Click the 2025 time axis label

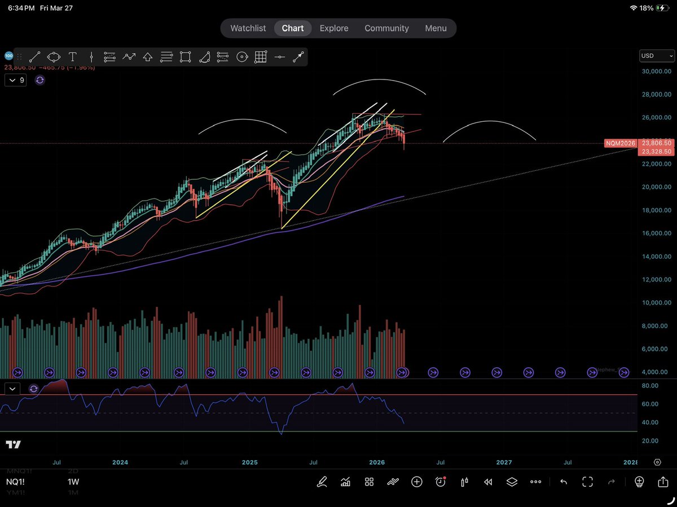pos(249,462)
